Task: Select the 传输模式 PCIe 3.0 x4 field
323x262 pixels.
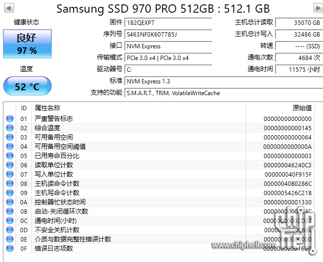Action: 168,58
